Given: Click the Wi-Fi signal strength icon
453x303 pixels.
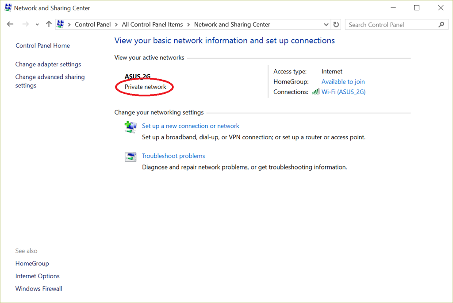Looking at the screenshot, I should pyautogui.click(x=315, y=92).
